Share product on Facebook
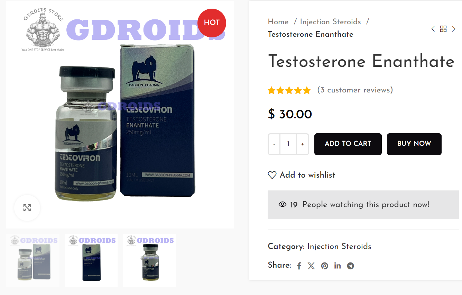The width and height of the screenshot is (462, 295). [299, 266]
